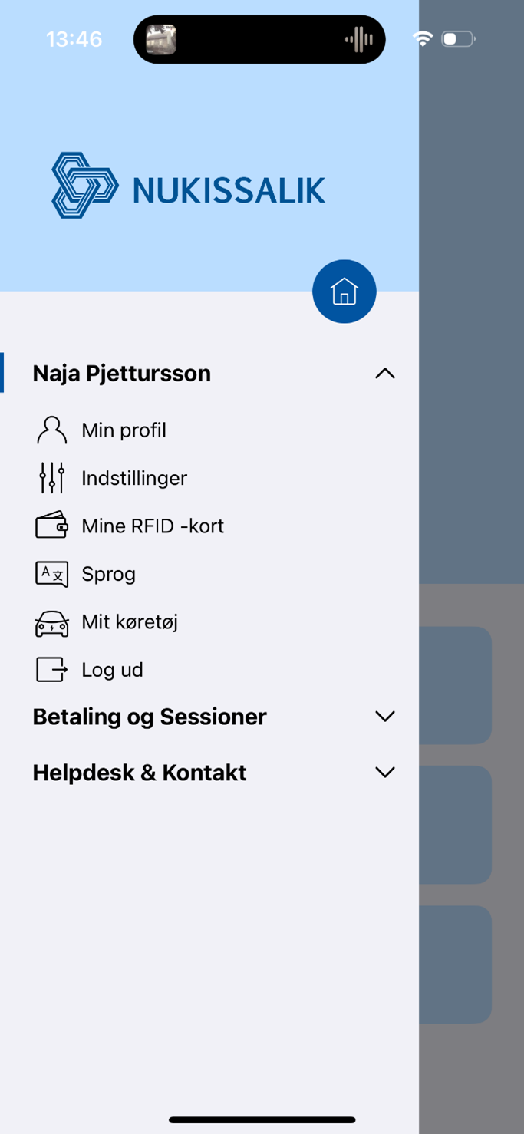Open Mit køretøj page
This screenshot has height=1134, width=524.
click(130, 622)
